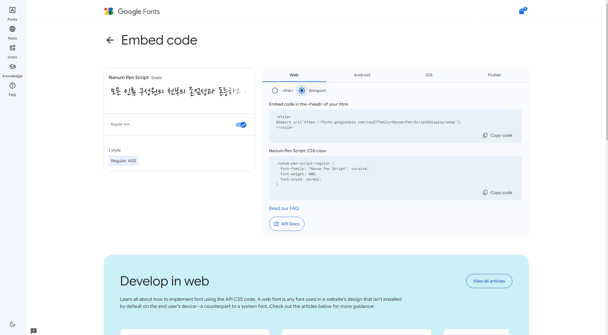Select the @import radio option

click(301, 91)
